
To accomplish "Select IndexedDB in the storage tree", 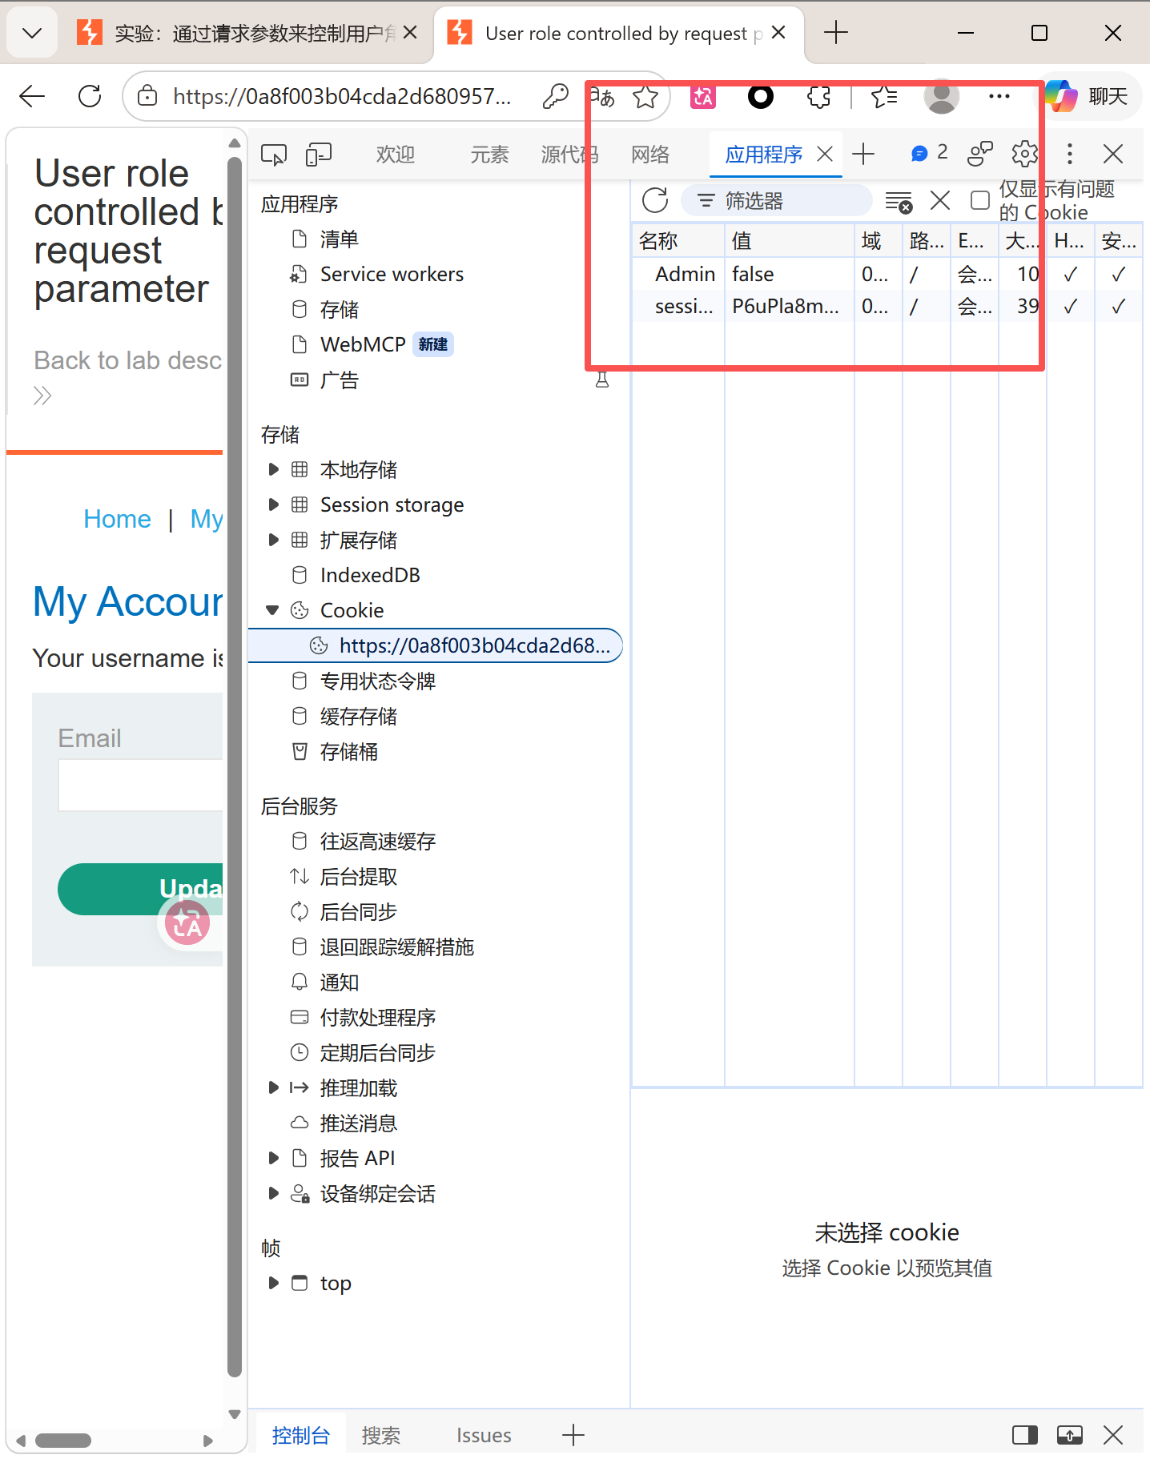I will (370, 575).
